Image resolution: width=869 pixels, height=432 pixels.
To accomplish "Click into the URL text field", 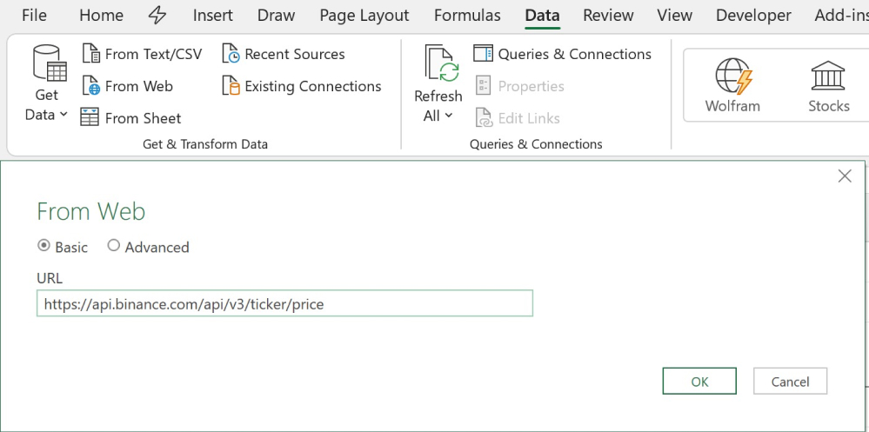I will 284,303.
